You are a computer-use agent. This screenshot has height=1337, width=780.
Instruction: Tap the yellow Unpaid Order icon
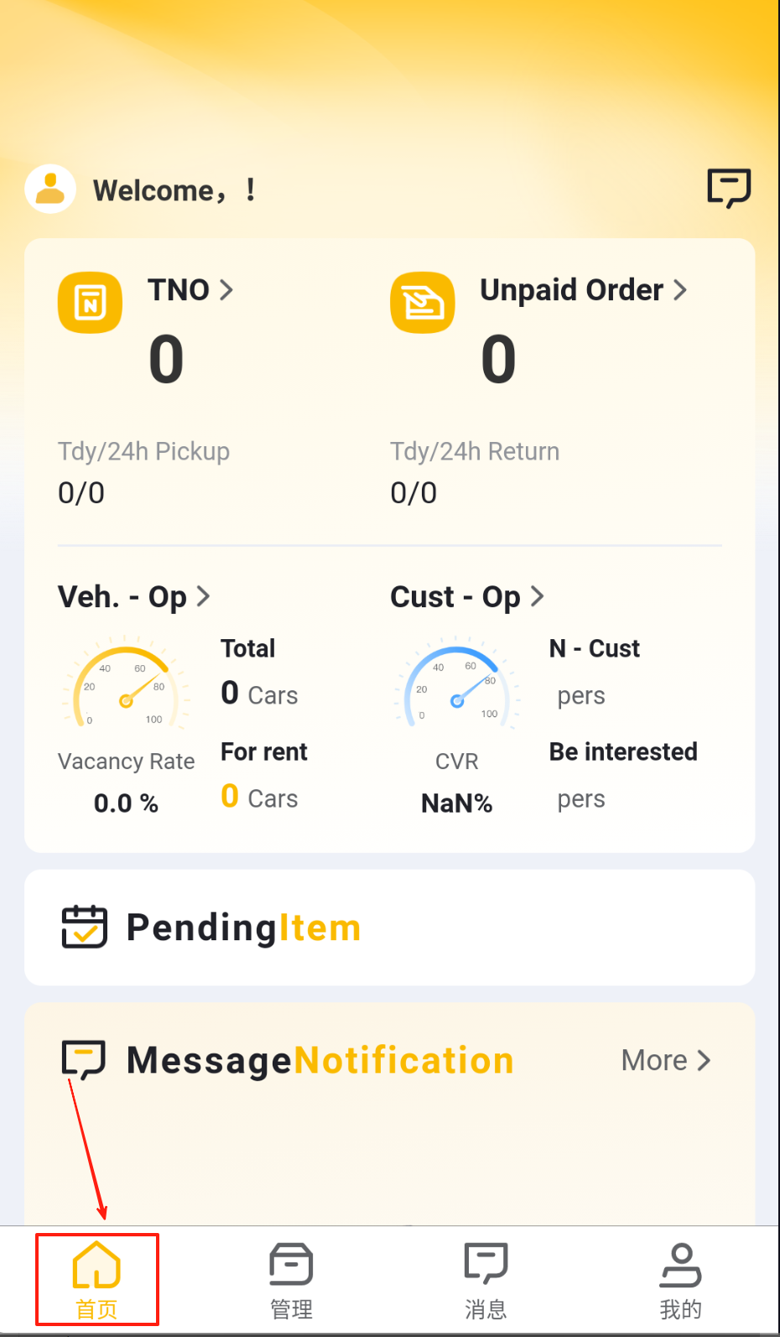coord(423,302)
